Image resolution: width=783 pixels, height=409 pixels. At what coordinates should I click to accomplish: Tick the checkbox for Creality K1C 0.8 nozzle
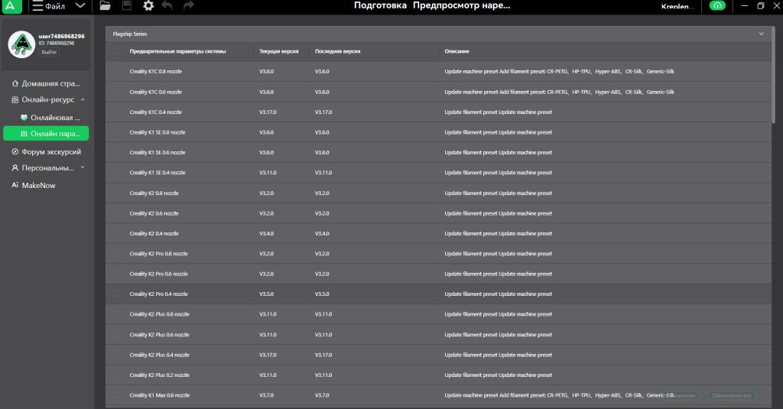(115, 71)
